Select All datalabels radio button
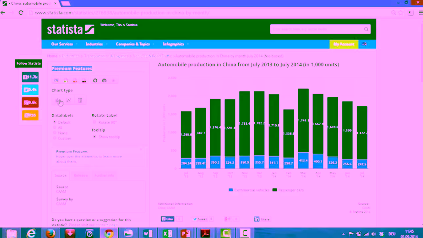 [55, 128]
